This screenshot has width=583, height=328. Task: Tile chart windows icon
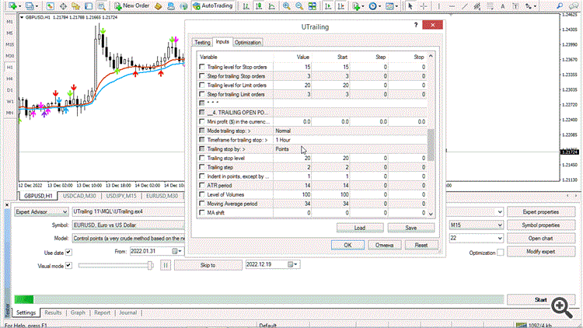tap(312, 6)
